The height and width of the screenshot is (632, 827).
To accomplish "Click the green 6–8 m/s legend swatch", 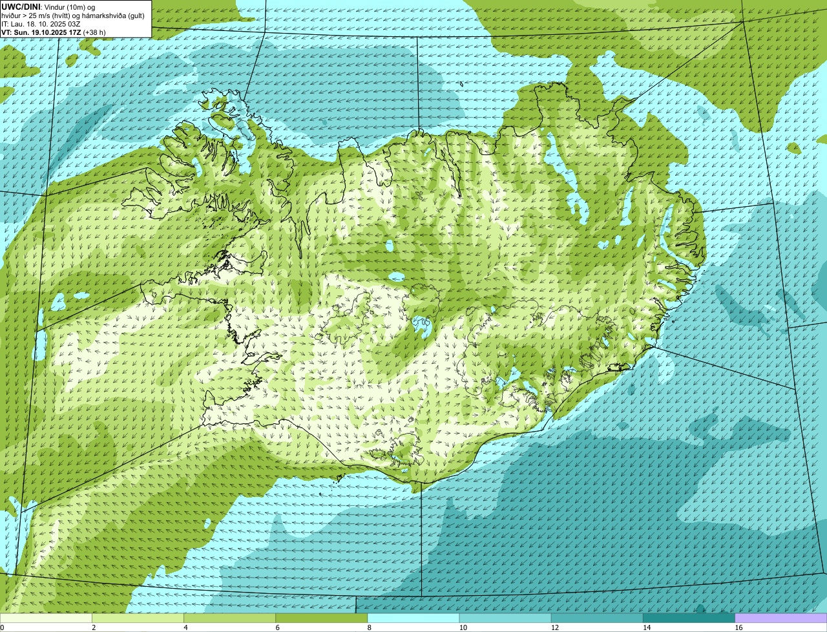I will (x=321, y=618).
